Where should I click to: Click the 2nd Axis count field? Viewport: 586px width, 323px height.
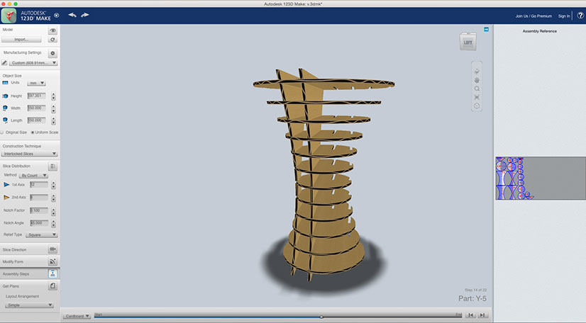point(39,197)
